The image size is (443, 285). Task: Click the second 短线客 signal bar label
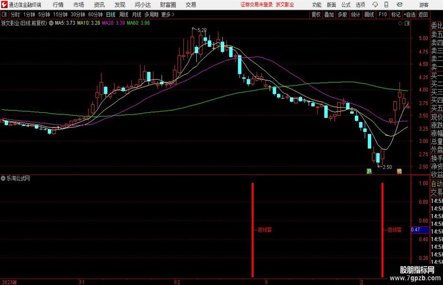tap(394, 230)
